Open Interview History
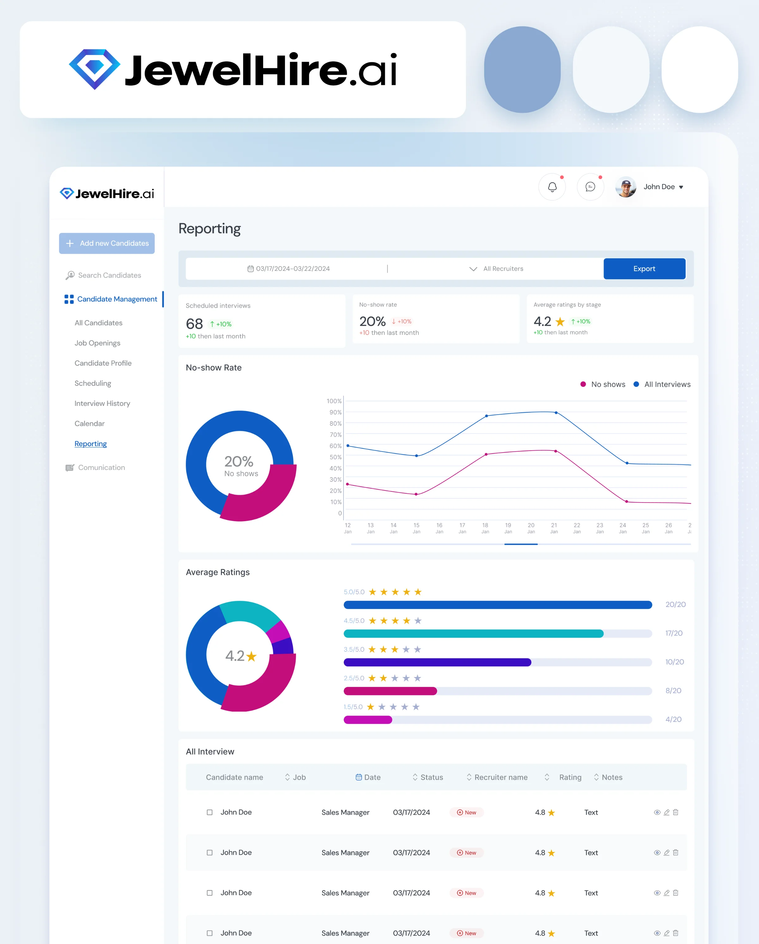 click(x=102, y=403)
